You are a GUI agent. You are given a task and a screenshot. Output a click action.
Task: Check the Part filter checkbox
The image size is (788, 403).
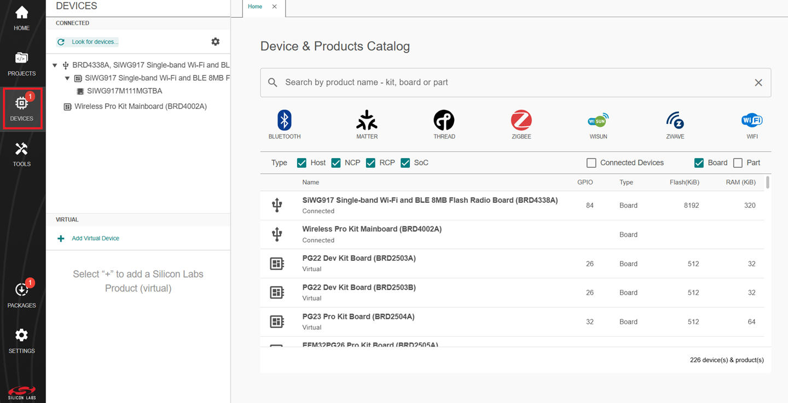[x=738, y=163]
